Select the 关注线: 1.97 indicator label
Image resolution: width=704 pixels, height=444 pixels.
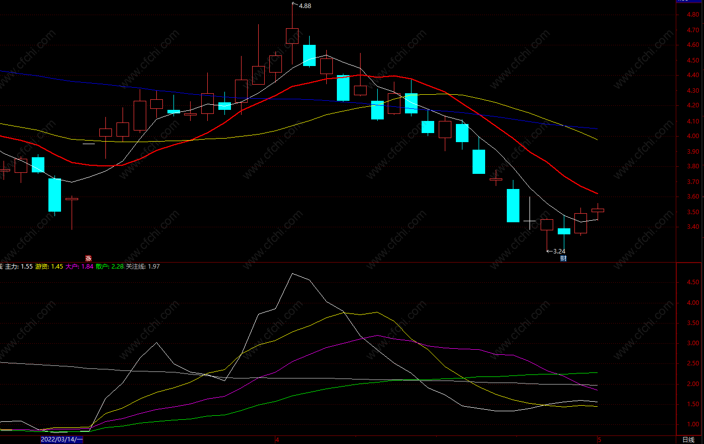click(143, 267)
